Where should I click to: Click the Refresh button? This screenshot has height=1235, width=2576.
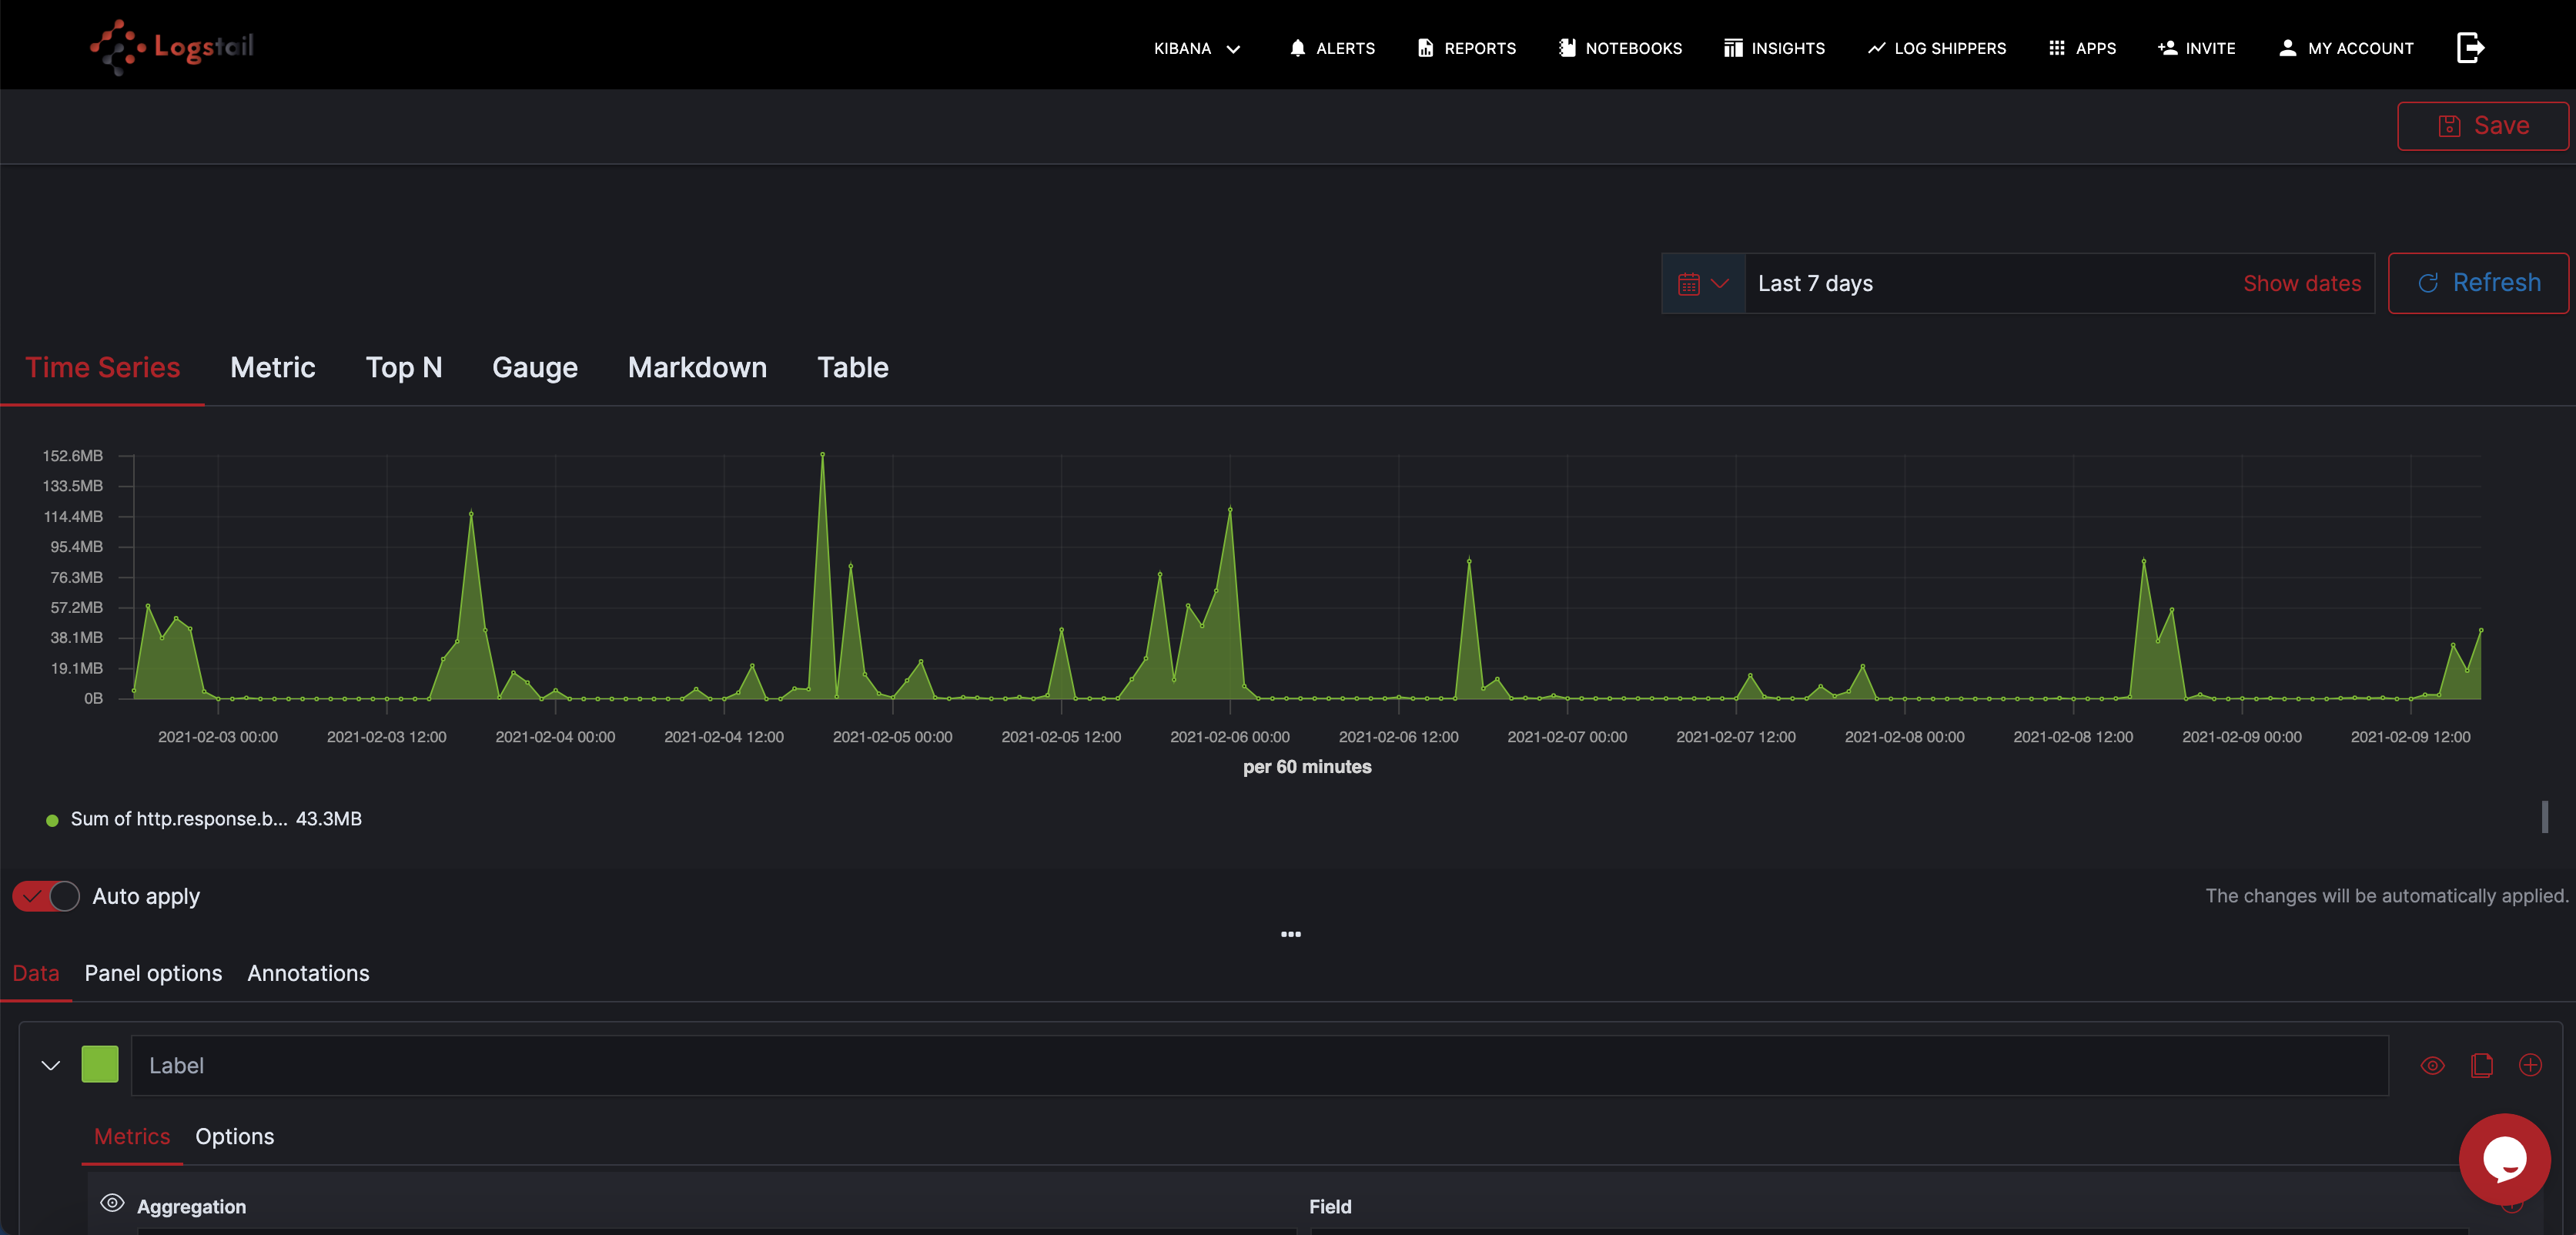pos(2478,283)
